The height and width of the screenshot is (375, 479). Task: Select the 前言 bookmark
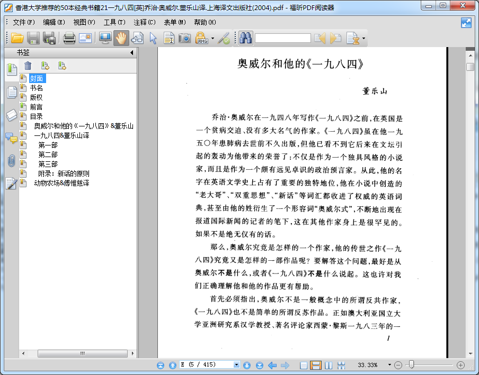point(36,107)
